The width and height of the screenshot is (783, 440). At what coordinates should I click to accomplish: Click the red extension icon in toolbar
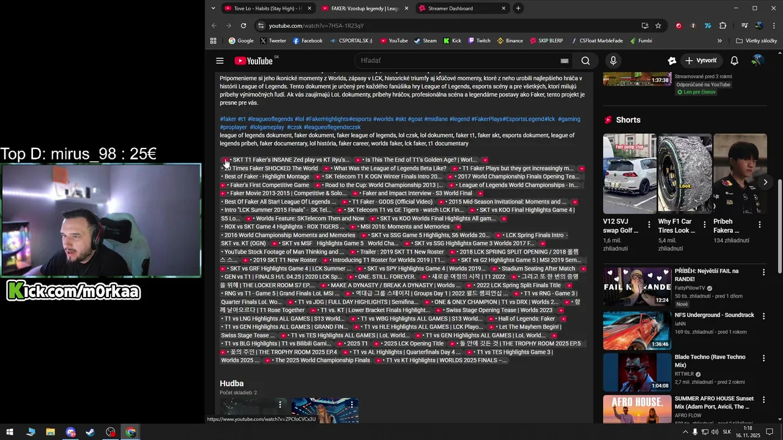(x=678, y=26)
